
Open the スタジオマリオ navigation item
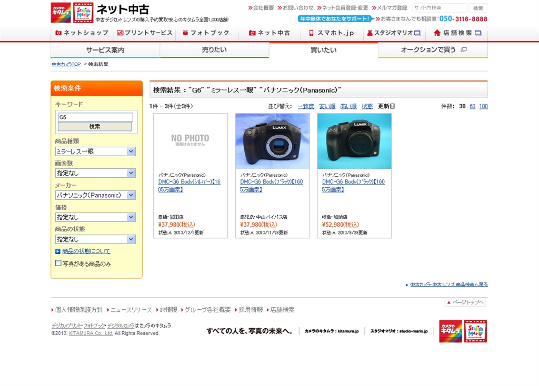(394, 33)
